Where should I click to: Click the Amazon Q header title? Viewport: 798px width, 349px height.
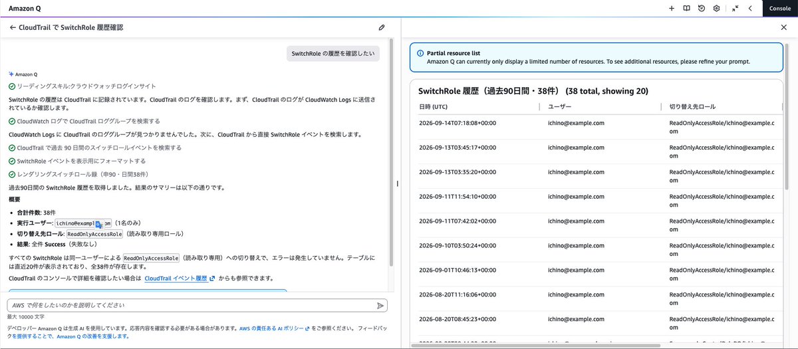26,9
